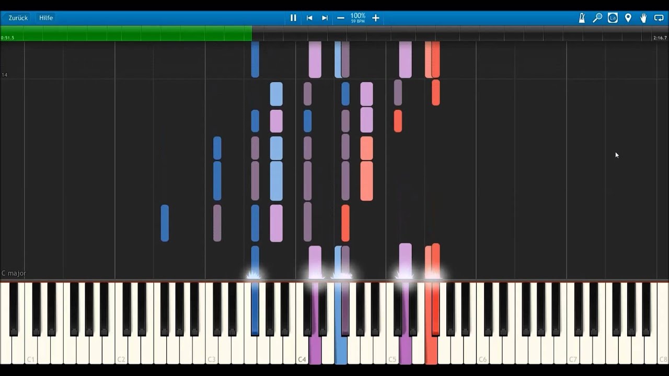
Task: Jump back with the previous button
Action: coord(309,18)
